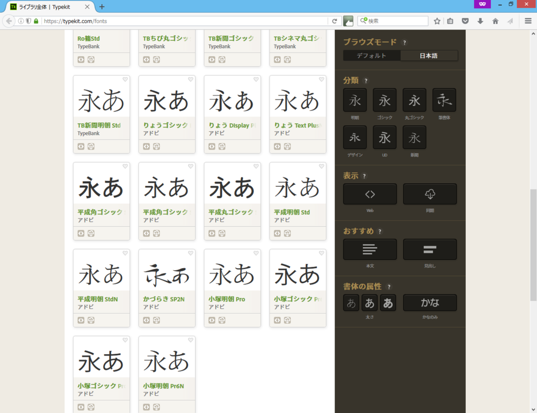Screen dimensions: 537x413
Task: Click sync icon on かづらき SP2N card
Action: pyautogui.click(x=156, y=321)
